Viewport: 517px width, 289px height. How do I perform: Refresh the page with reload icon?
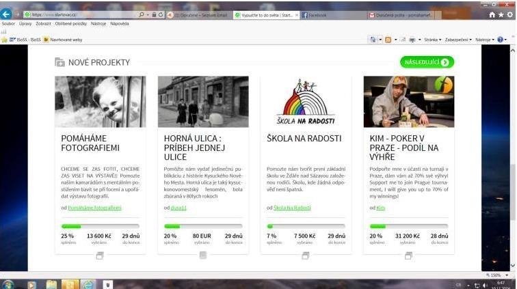tap(161, 15)
